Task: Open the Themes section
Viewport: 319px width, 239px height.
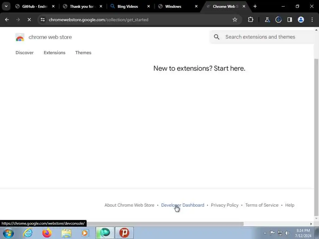Action: click(x=83, y=53)
